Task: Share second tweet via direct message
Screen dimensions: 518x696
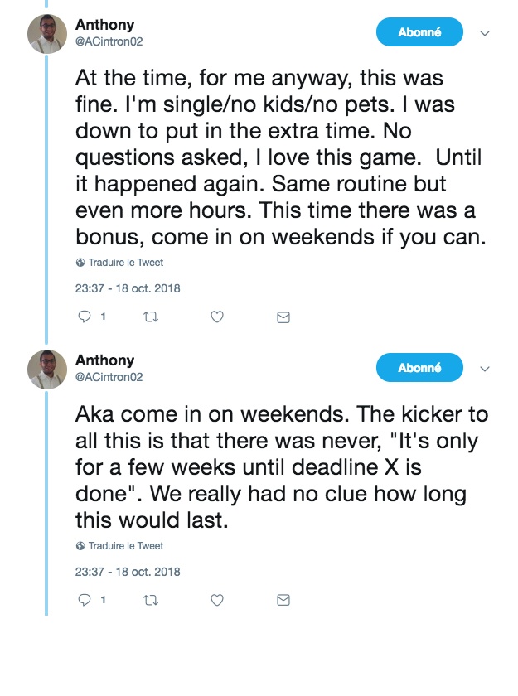Action: (283, 600)
